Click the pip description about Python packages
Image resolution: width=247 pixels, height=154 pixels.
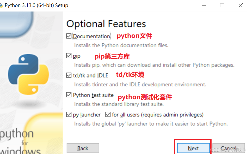(x=154, y=65)
